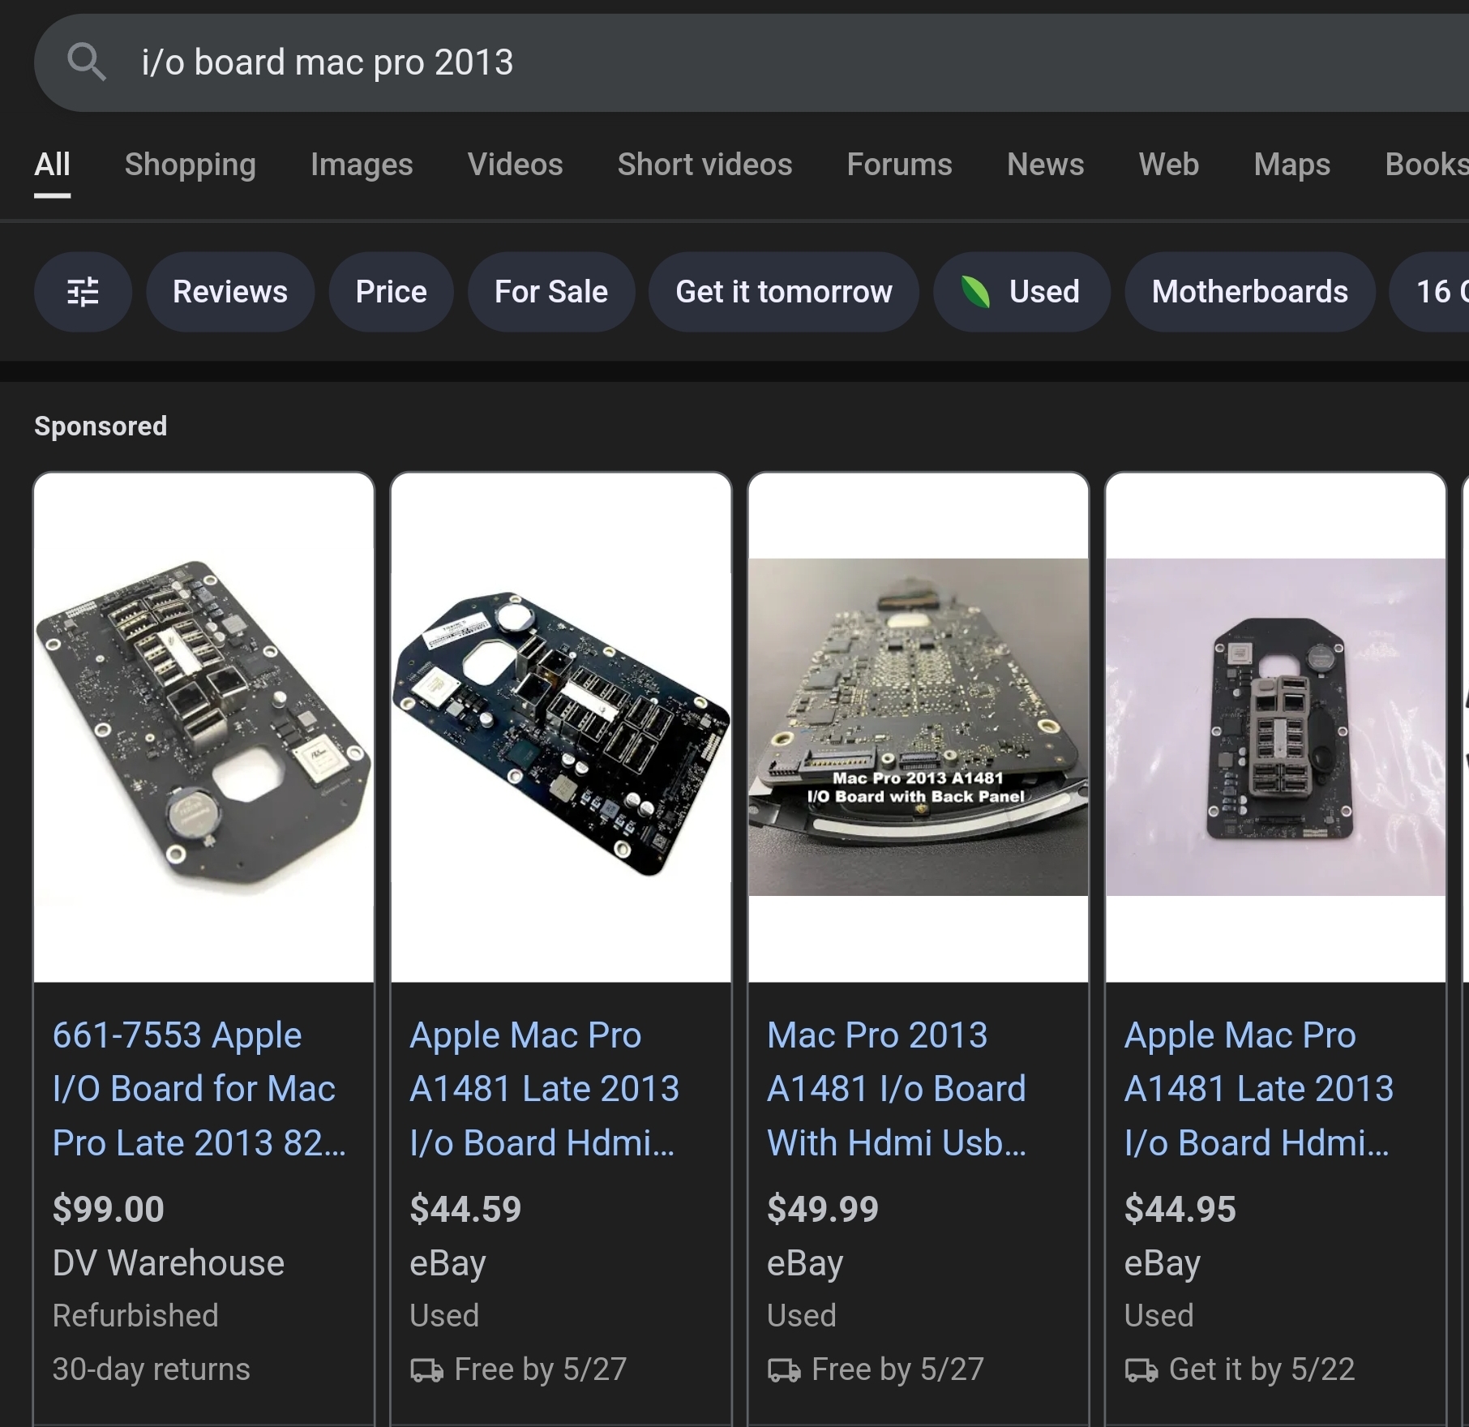Click 'Free by 5/27' under the $44.59 listing
The width and height of the screenshot is (1469, 1427).
pyautogui.click(x=541, y=1369)
